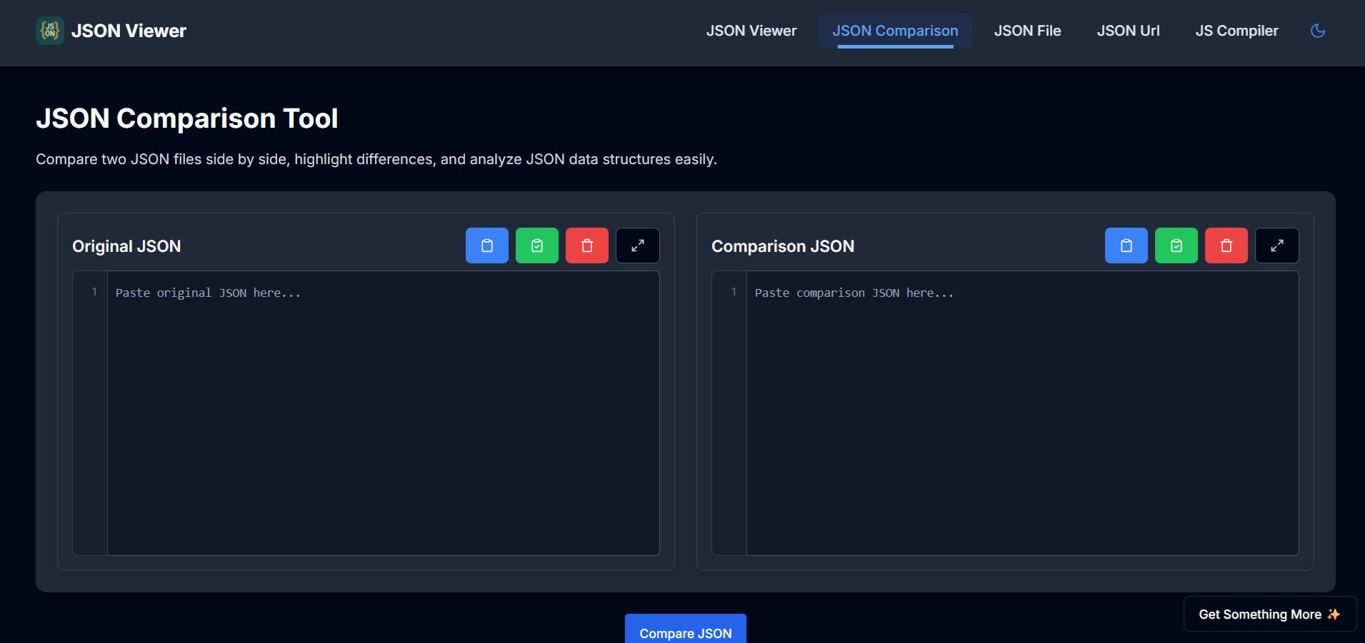Paste clipboard content into Comparison JSON
The width and height of the screenshot is (1365, 643).
tap(1126, 245)
